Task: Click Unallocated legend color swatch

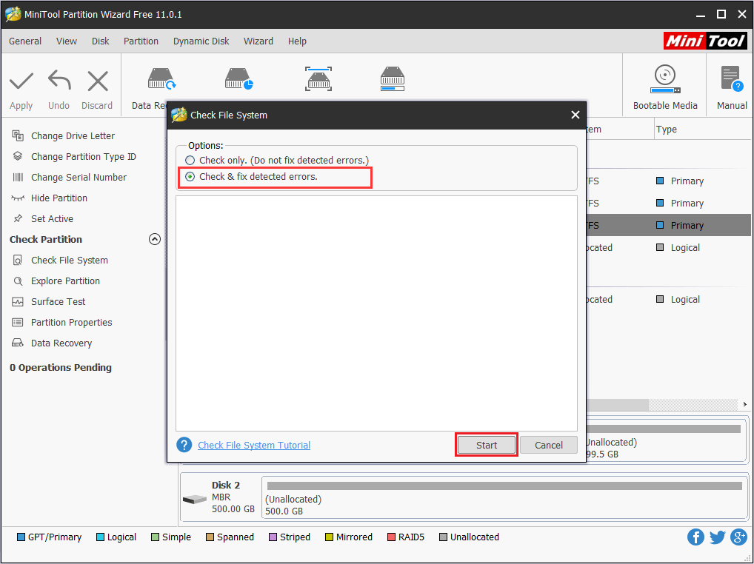Action: click(443, 537)
